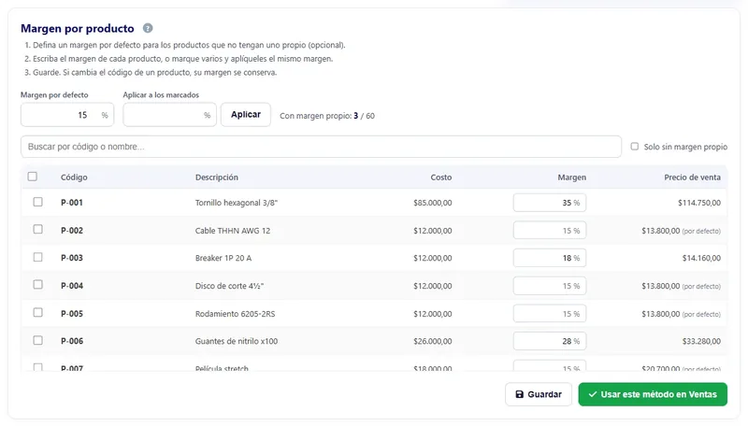Mark the P-004 row checkbox
The width and height of the screenshot is (748, 426).
click(x=37, y=285)
